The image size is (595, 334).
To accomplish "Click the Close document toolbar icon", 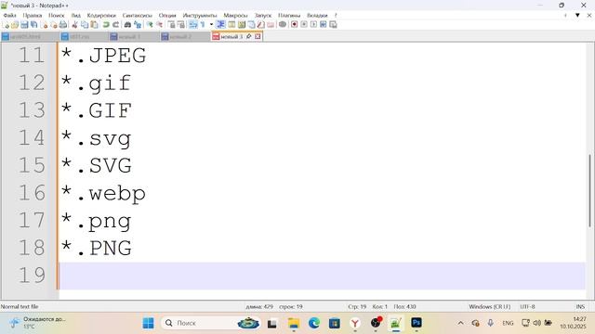I will (x=44, y=25).
